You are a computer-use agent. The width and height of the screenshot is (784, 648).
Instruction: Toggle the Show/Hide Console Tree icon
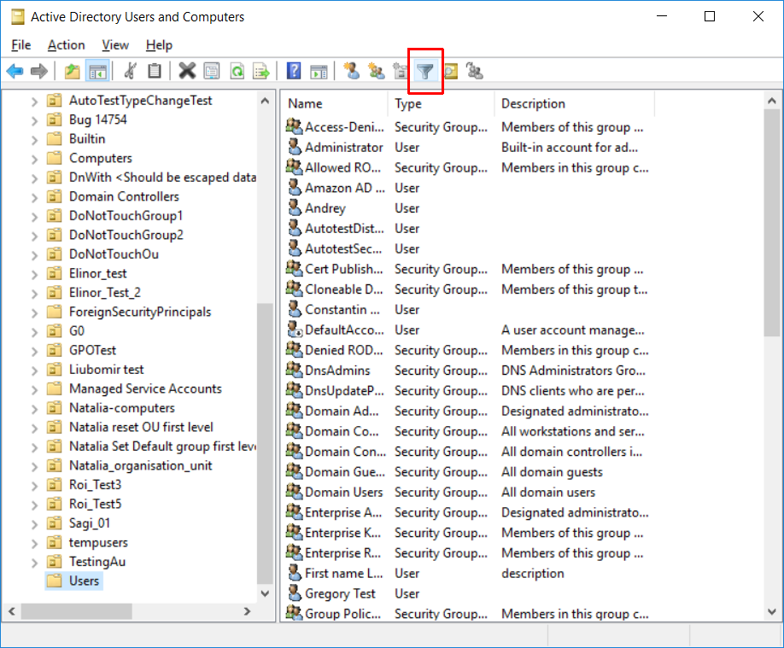tap(98, 71)
